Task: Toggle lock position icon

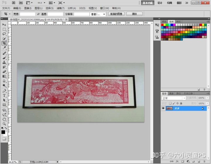Action: click(177, 103)
